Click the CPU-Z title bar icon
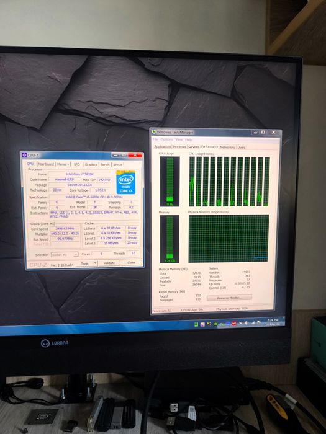Viewport: 326px width, 434px height. pos(24,155)
